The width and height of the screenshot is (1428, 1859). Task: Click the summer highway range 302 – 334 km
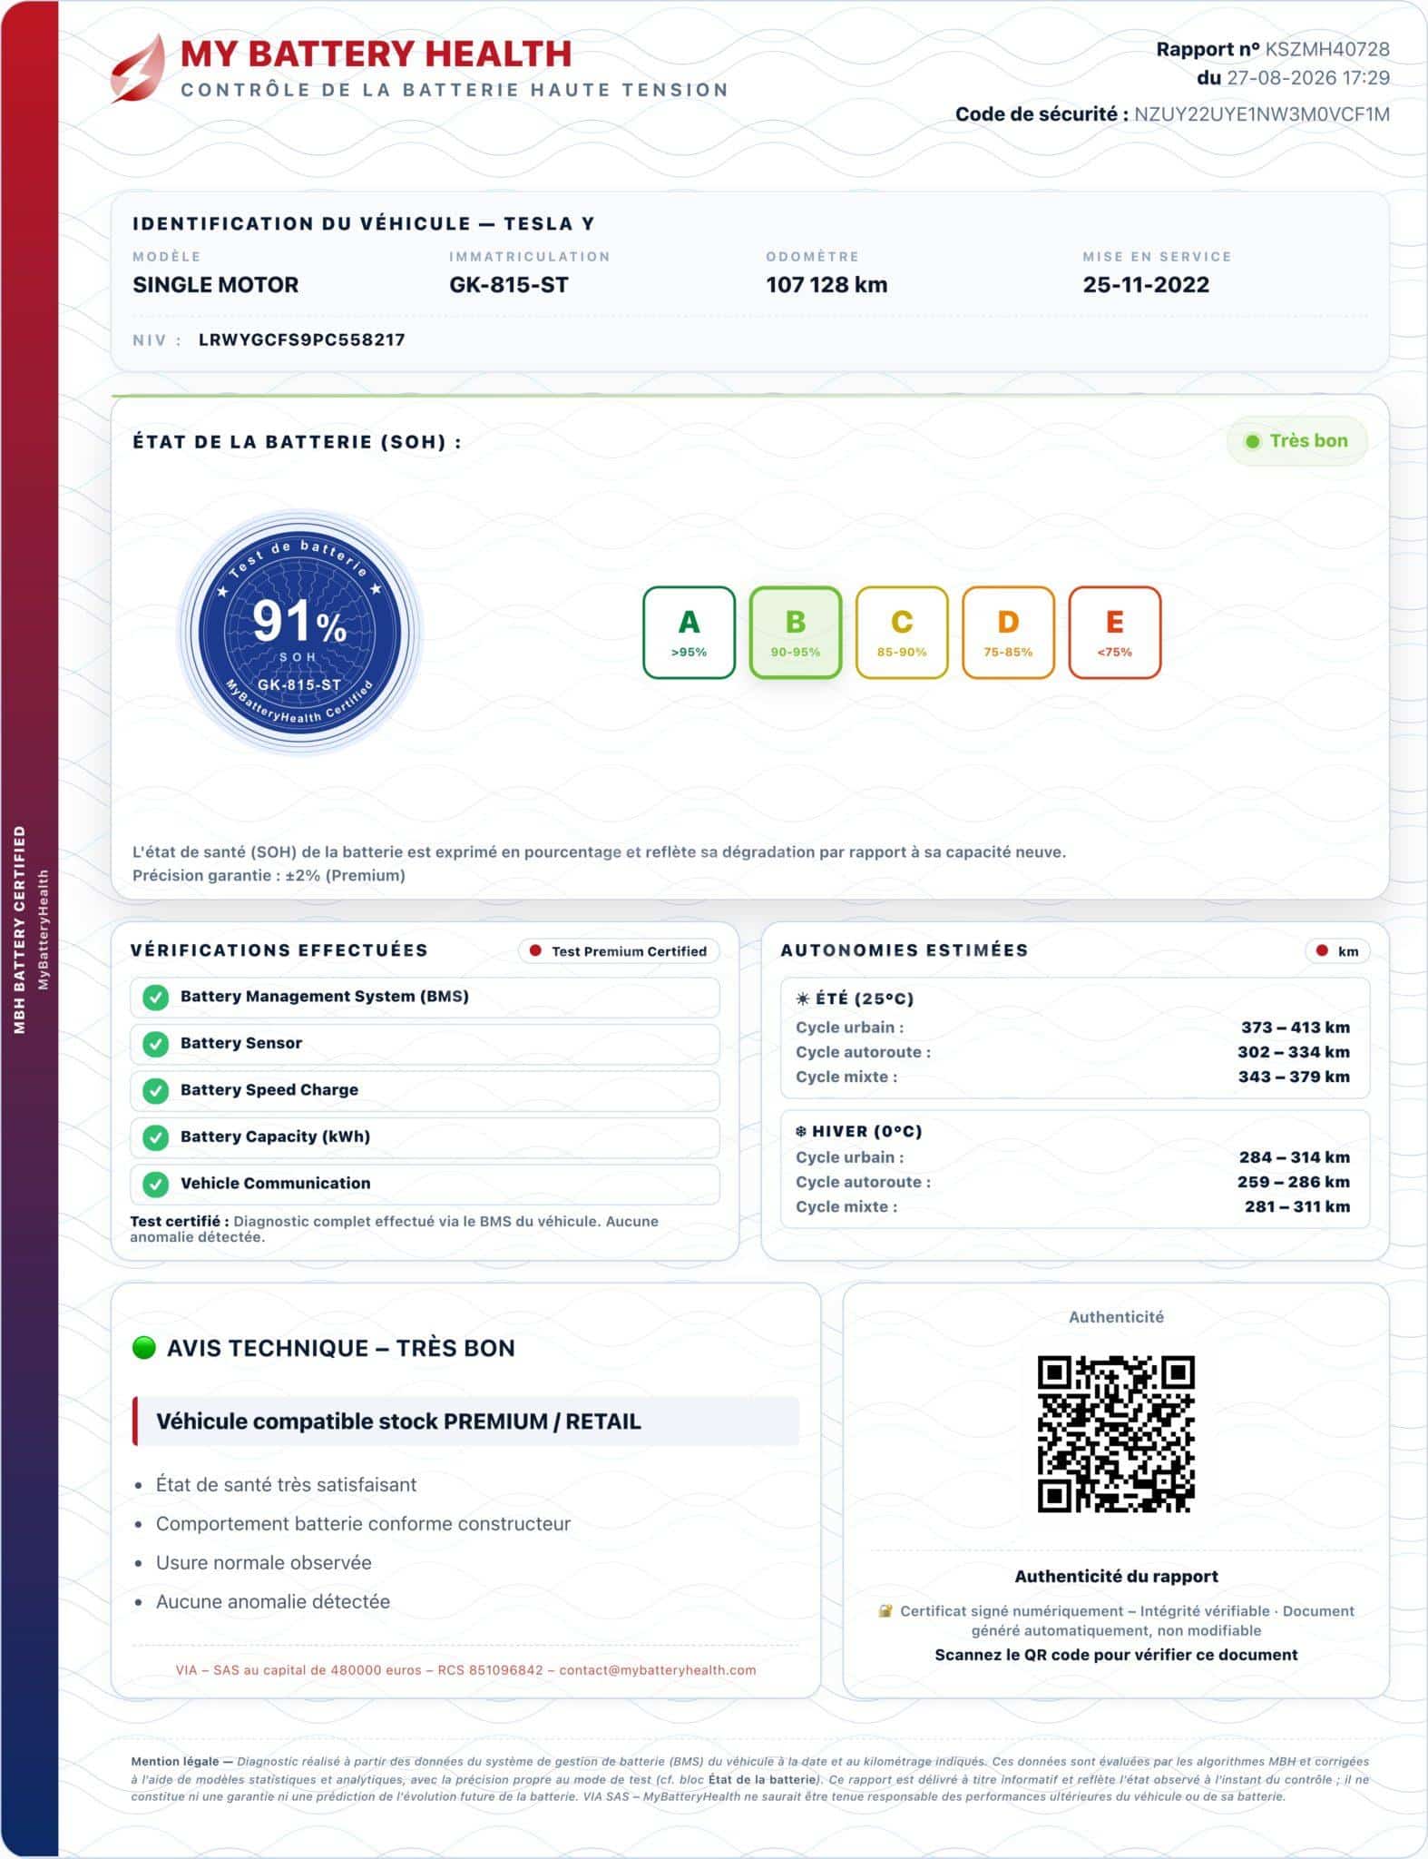[1294, 1052]
